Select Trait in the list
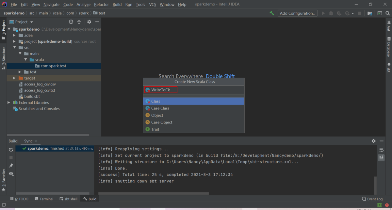Screen dimensions: 392x210 pos(193,129)
